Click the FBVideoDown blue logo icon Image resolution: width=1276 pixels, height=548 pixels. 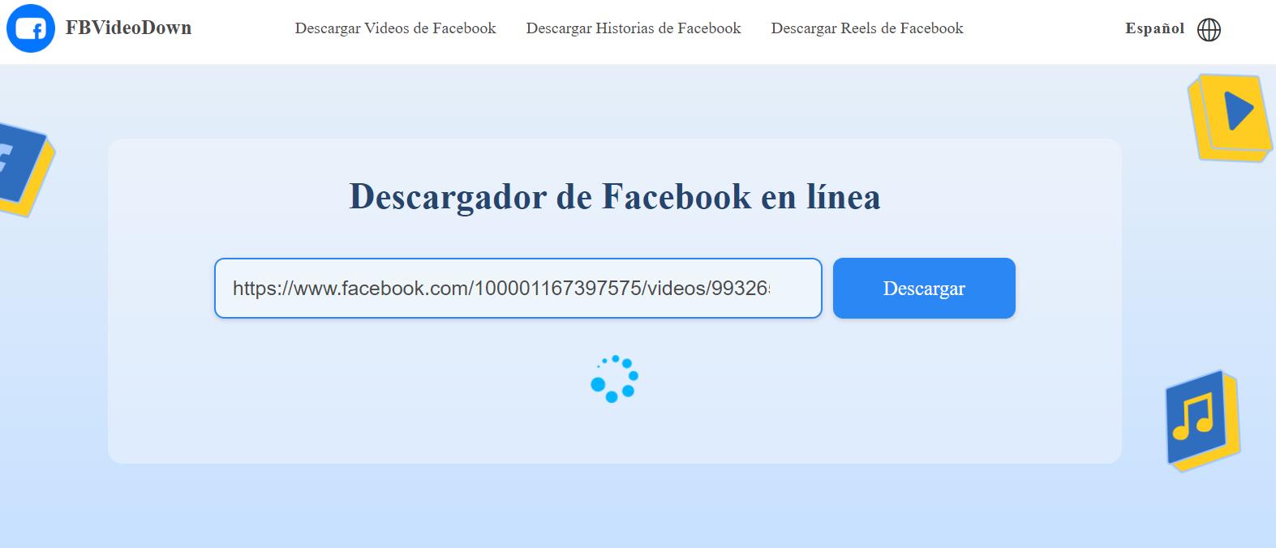tap(31, 28)
